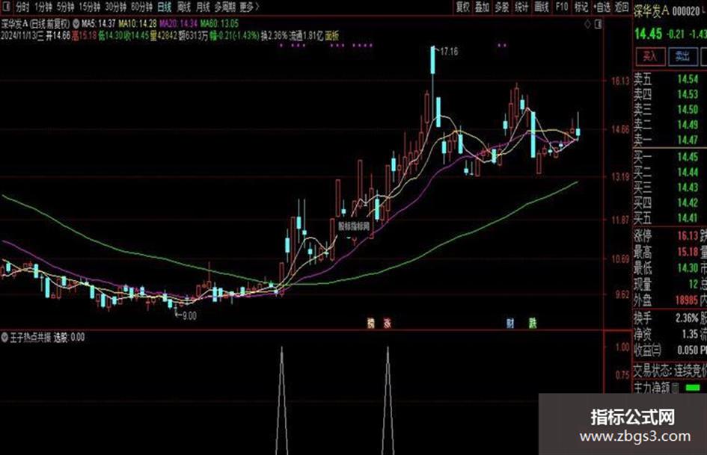Open F10 company info
Screen dimensions: 707x455
[561, 7]
